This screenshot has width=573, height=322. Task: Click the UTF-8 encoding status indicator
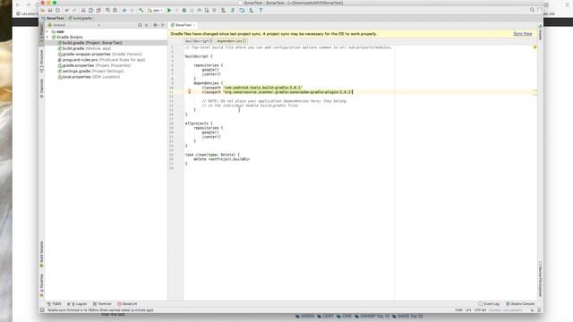[x=480, y=310]
